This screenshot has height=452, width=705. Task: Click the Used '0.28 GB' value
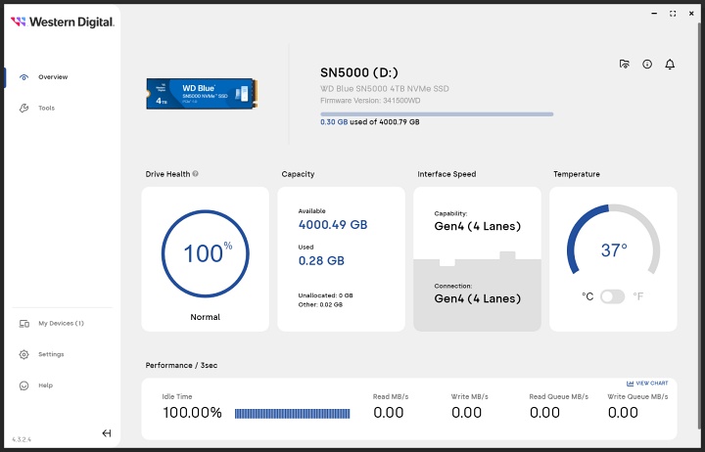click(x=321, y=260)
